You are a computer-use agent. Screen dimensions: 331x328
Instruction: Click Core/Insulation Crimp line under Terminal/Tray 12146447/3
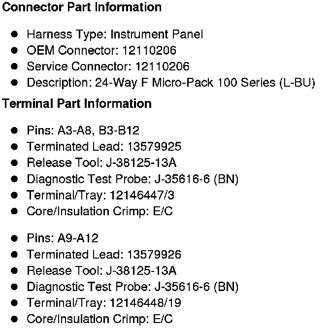pos(99,211)
